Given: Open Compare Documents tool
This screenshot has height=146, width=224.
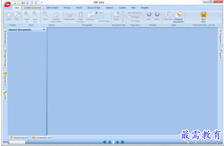Looking at the screenshot, I should click(178, 17).
